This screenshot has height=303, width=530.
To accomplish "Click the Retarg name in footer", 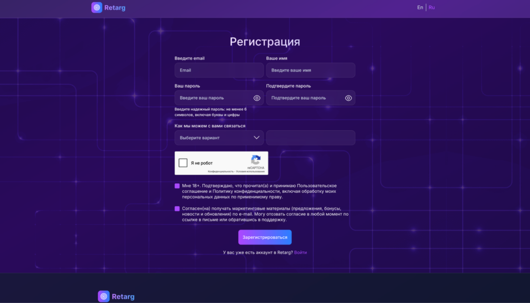I will coord(123,297).
